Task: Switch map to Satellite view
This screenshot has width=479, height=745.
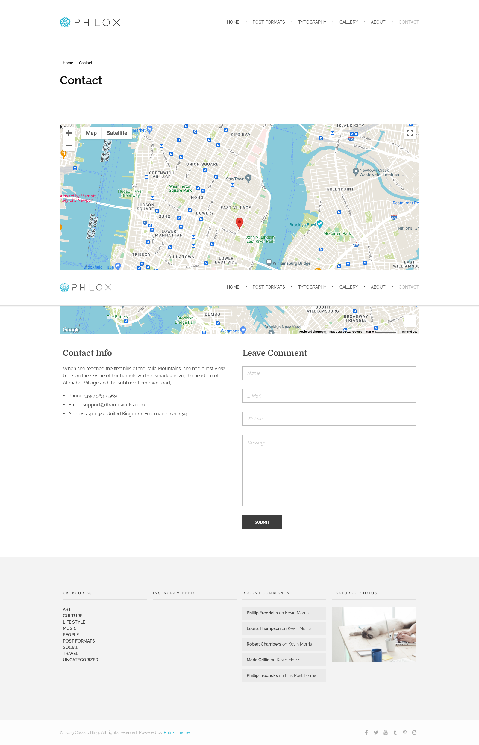Action: coord(117,133)
